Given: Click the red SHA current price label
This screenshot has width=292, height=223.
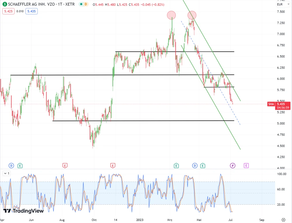Looking at the screenshot, I should [x=271, y=104].
